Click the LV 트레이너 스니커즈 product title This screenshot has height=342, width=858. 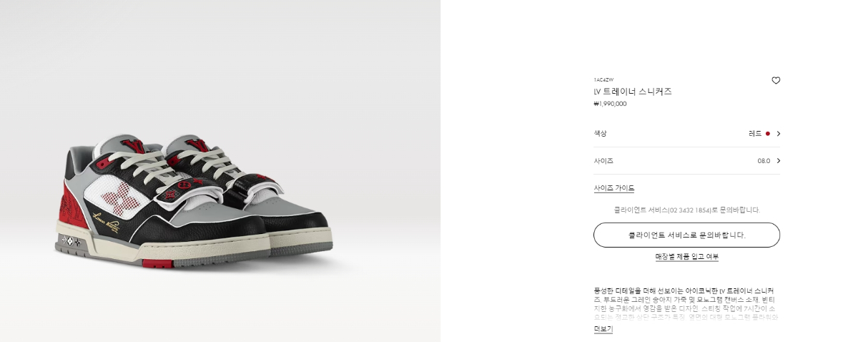(x=633, y=92)
